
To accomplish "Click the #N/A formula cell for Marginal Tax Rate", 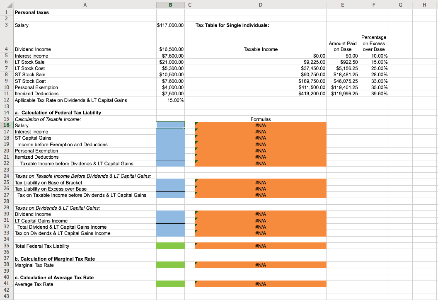I will [260, 265].
